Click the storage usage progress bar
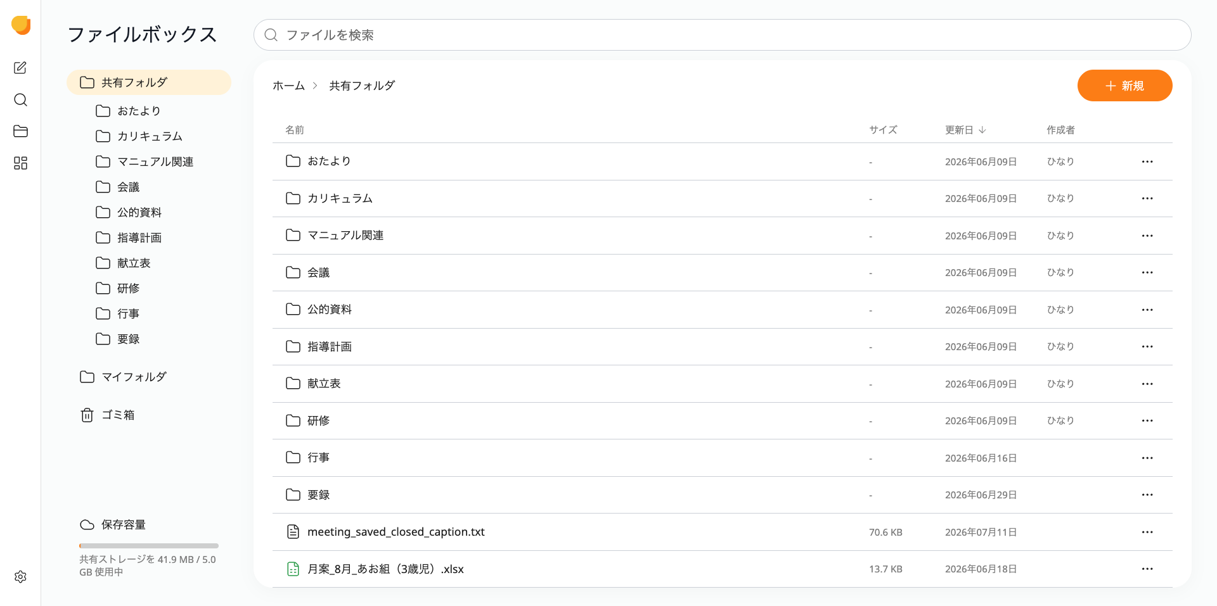The height and width of the screenshot is (606, 1217). tap(149, 545)
